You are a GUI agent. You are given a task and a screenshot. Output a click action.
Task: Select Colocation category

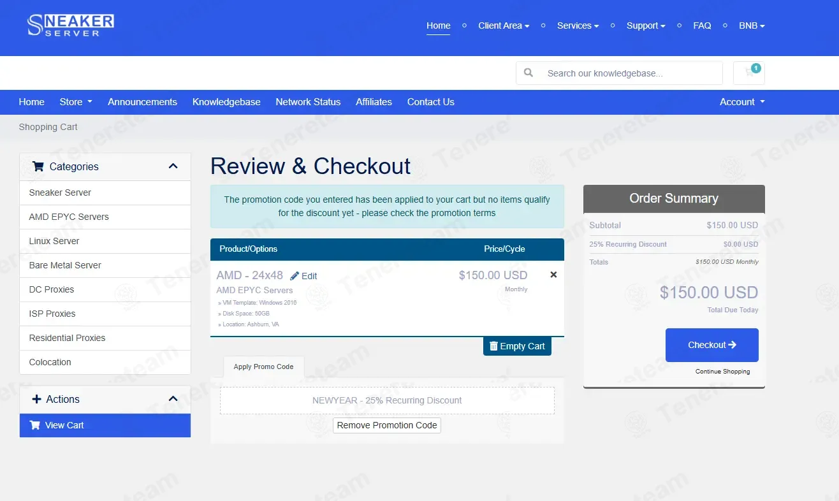tap(105, 362)
